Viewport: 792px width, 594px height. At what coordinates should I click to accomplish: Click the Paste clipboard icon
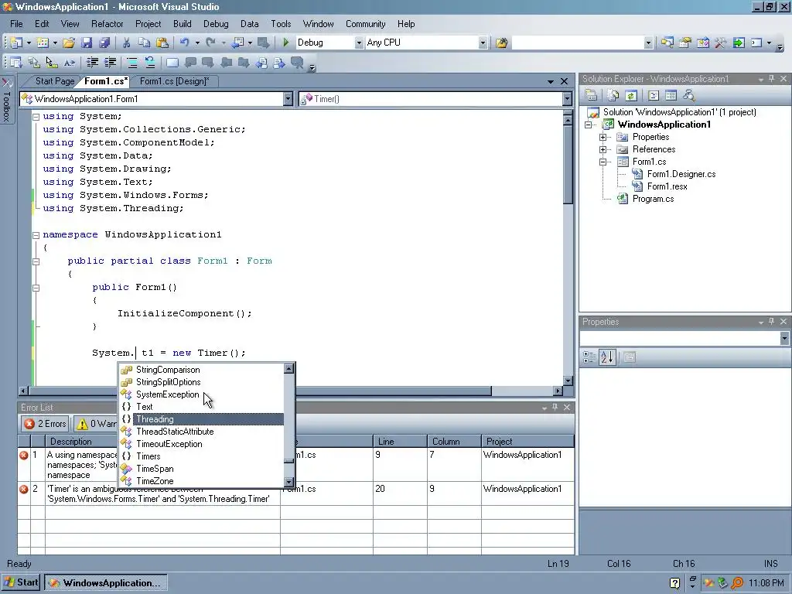coord(162,43)
